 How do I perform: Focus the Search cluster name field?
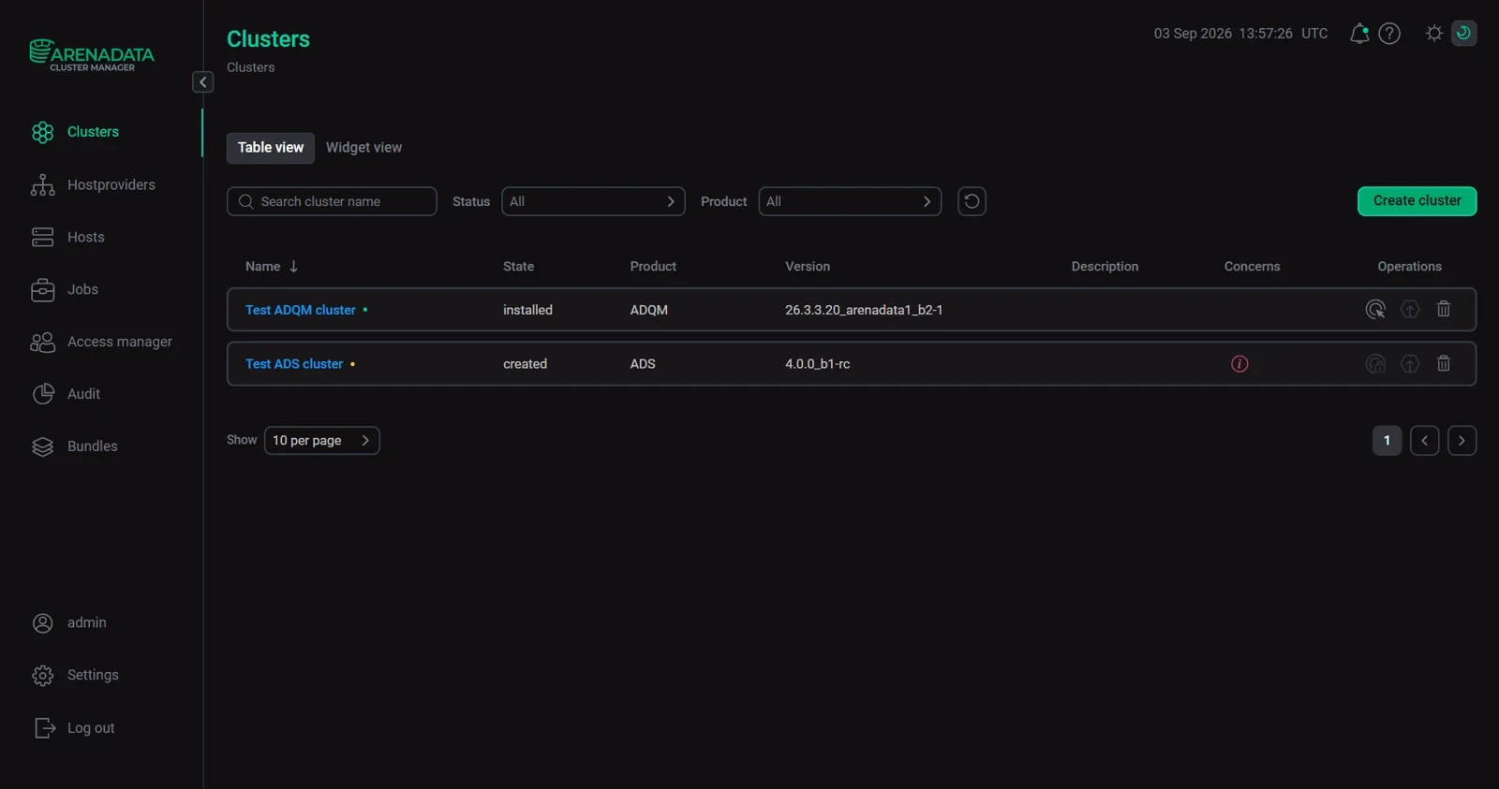pos(332,201)
